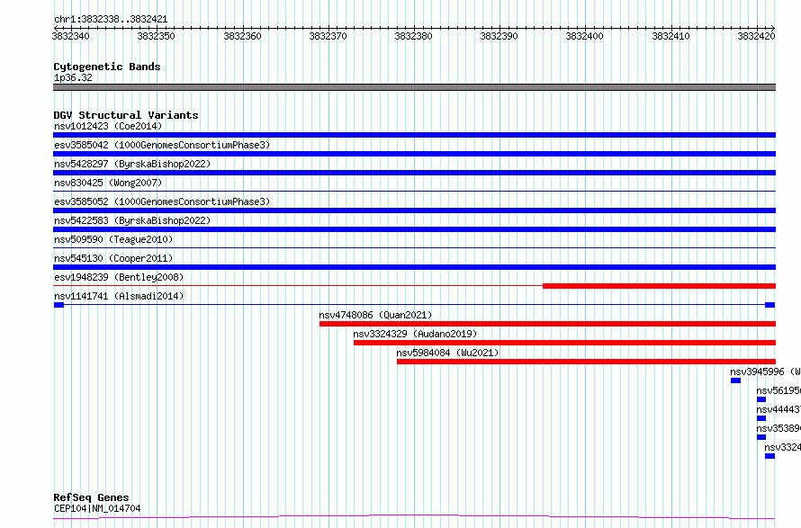
Task: Click the blue bar beneath nsv545130 (Cooper2011)
Action: 414,267
